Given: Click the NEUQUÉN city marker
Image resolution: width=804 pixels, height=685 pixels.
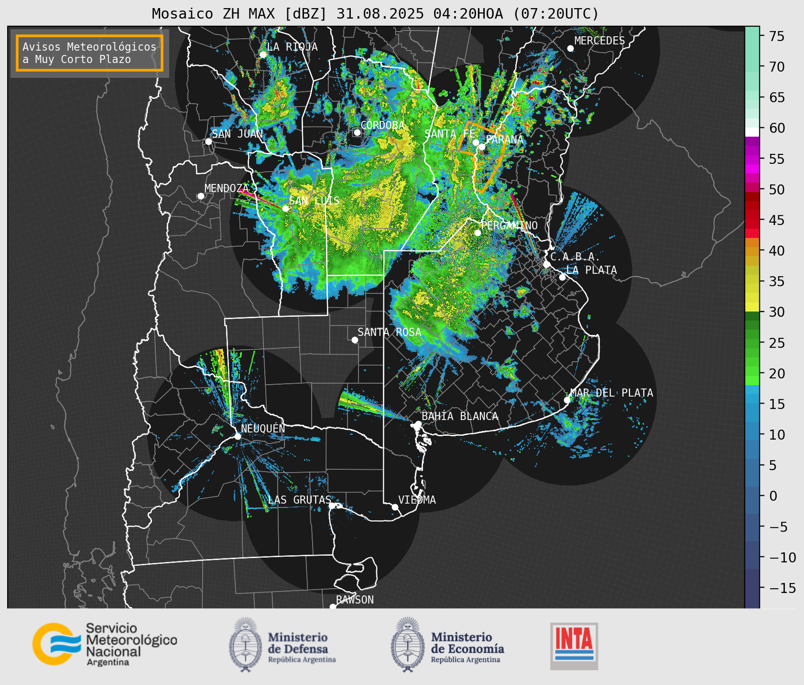Looking at the screenshot, I should (237, 436).
